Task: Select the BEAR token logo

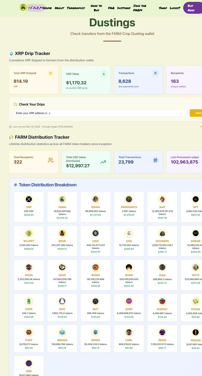Action: (62, 233)
